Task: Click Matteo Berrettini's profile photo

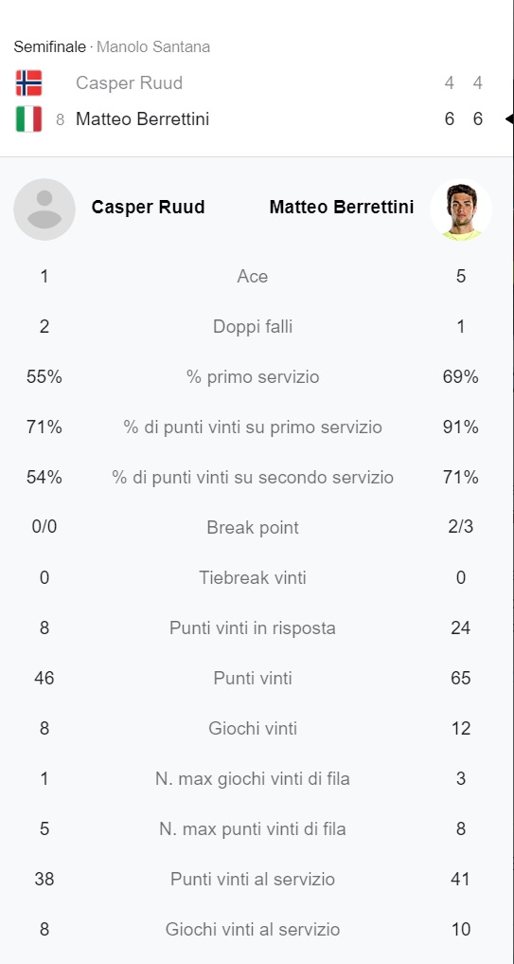Action: tap(461, 209)
